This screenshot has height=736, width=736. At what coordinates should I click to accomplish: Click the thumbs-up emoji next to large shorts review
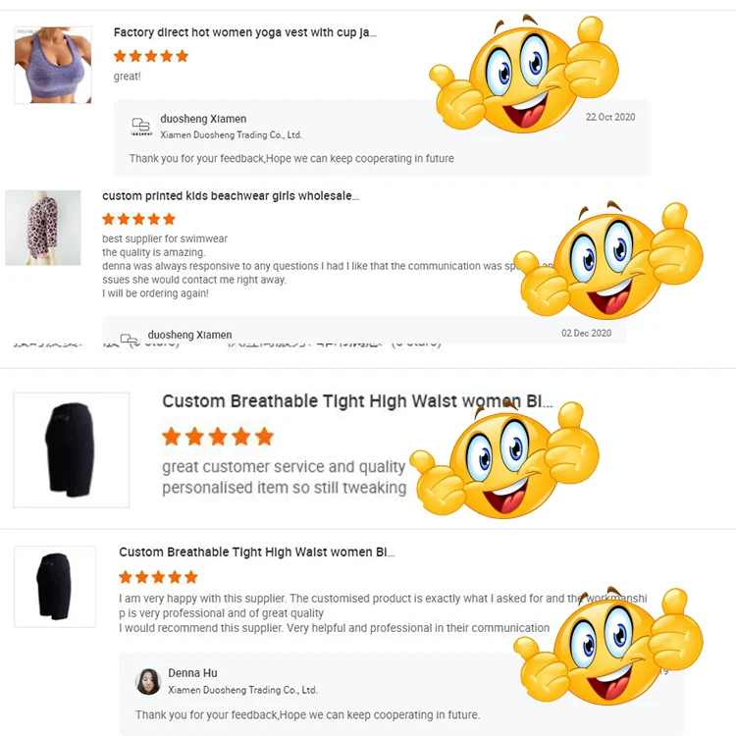pos(504,459)
